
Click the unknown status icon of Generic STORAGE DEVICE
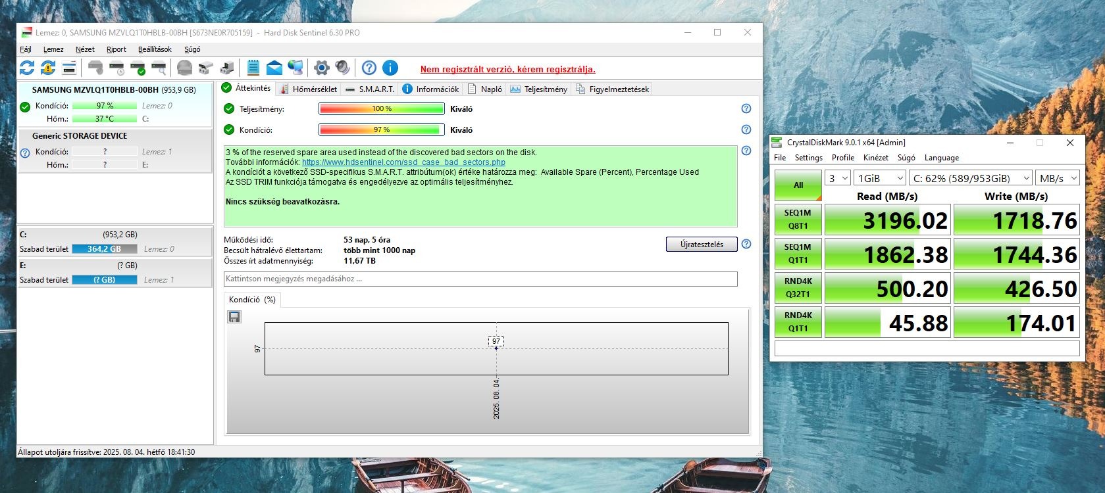coord(25,153)
